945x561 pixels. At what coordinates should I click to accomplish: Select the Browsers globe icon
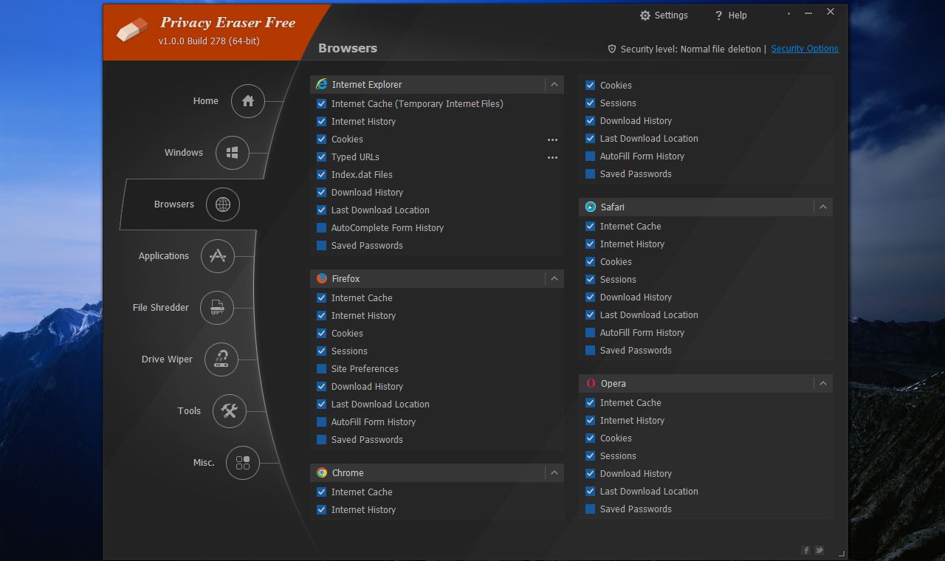pyautogui.click(x=223, y=204)
